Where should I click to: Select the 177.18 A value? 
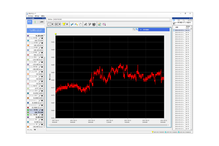click(39, 88)
